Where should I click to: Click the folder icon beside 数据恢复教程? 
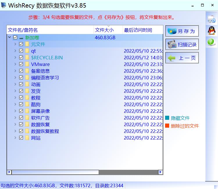click(27, 131)
